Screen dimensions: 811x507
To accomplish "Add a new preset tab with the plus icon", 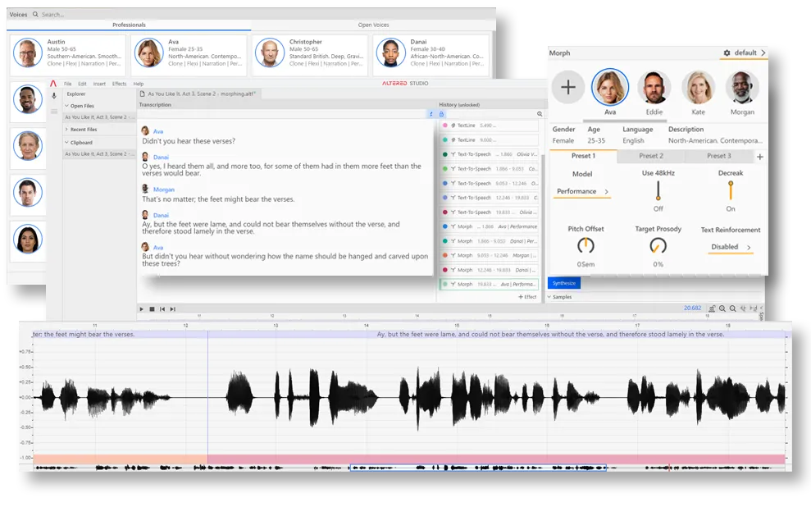I will click(760, 156).
